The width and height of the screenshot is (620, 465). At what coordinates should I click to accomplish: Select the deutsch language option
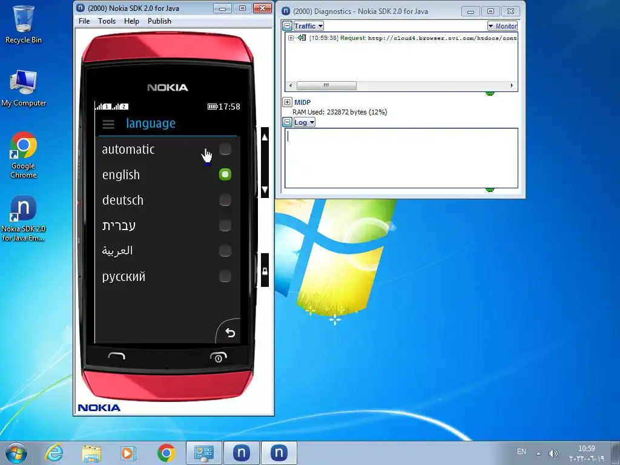pos(167,200)
